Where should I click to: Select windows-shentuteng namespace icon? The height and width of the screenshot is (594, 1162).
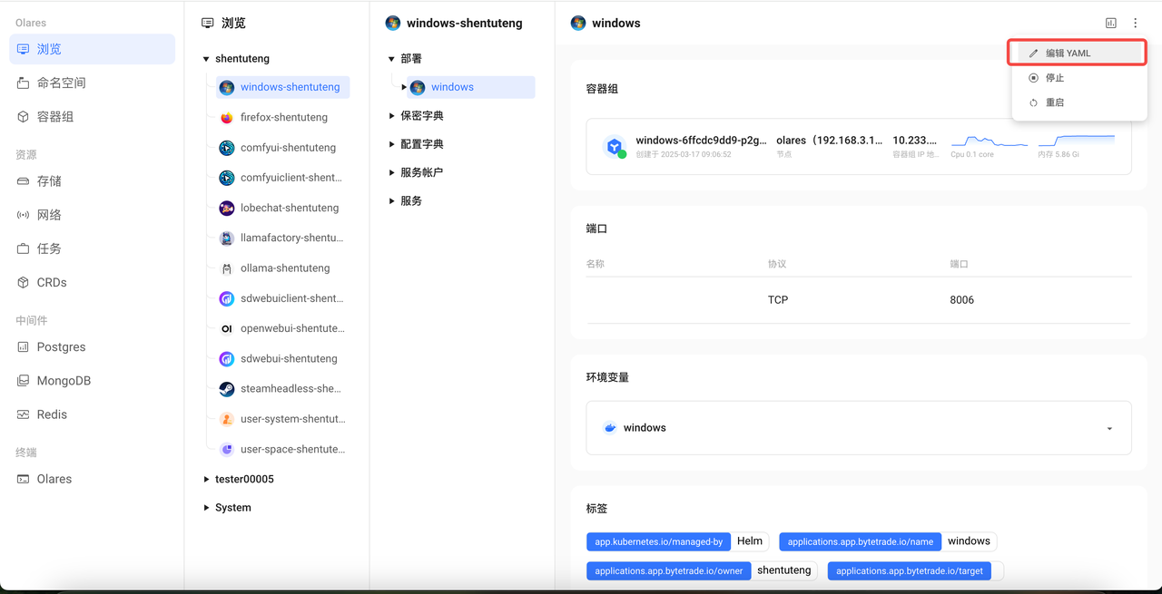(x=227, y=87)
